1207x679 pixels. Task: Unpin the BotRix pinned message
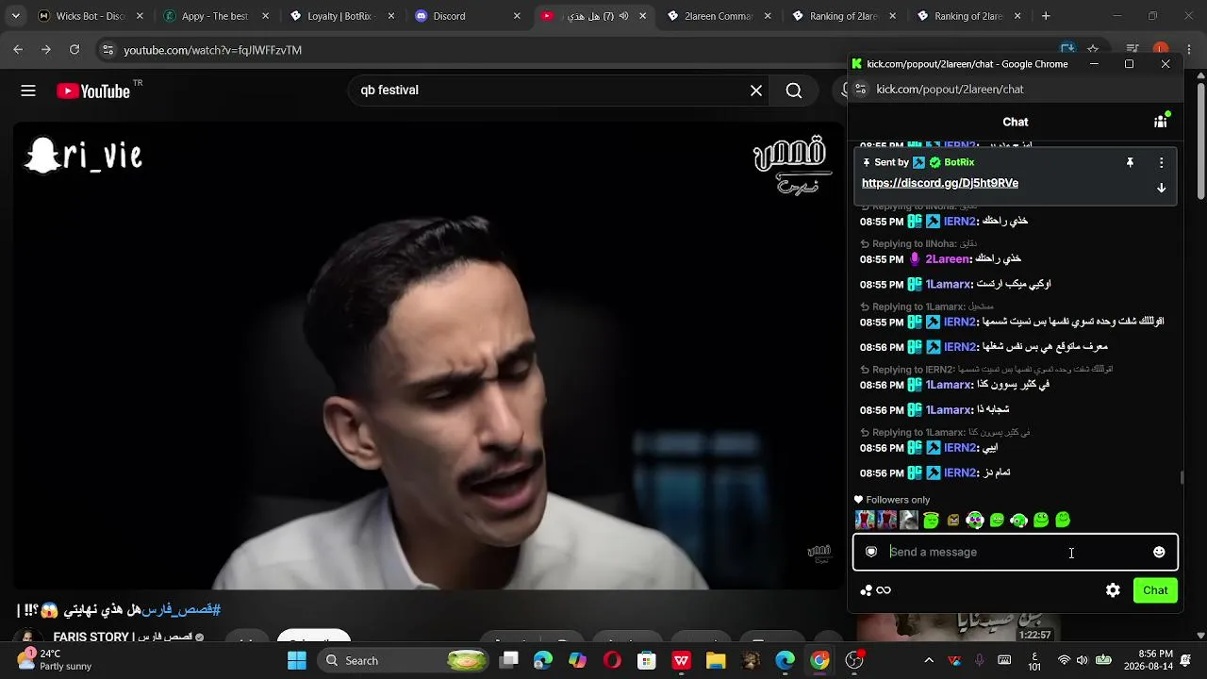pos(1130,162)
